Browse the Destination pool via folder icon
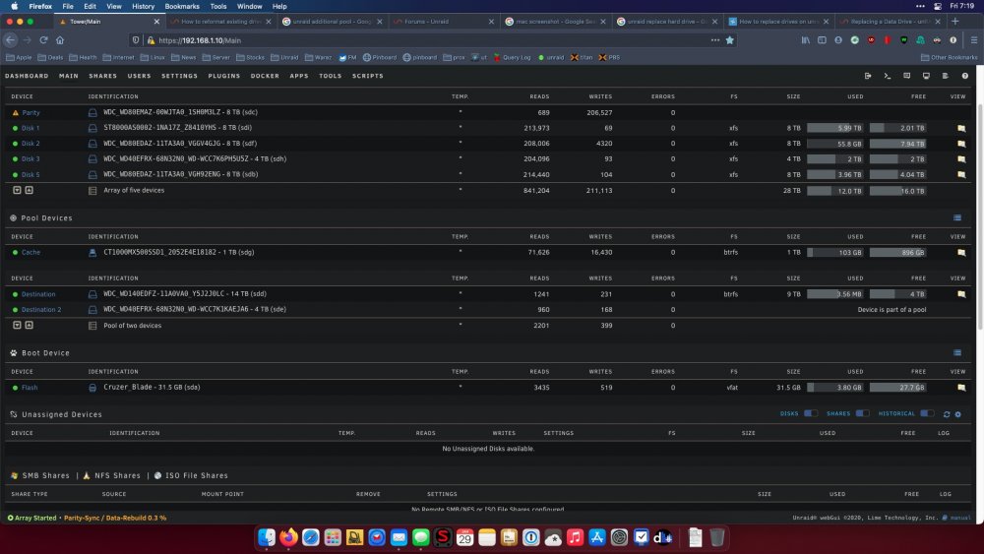This screenshot has height=554, width=984. tap(961, 294)
